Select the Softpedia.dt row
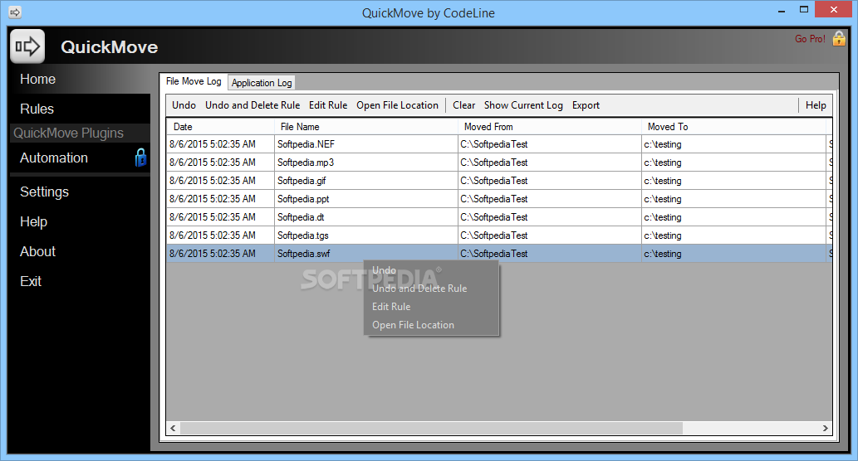Viewport: 858px width, 461px height. (x=499, y=217)
